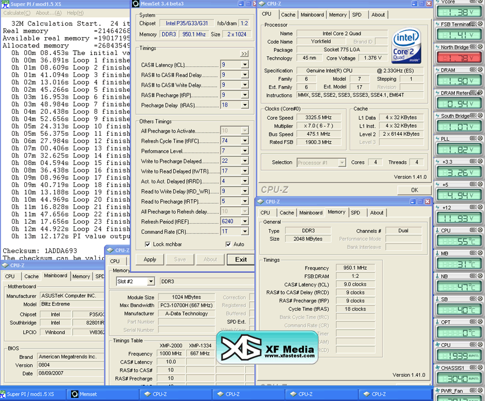Open the Command Rate (CR) dropdown

245,231
